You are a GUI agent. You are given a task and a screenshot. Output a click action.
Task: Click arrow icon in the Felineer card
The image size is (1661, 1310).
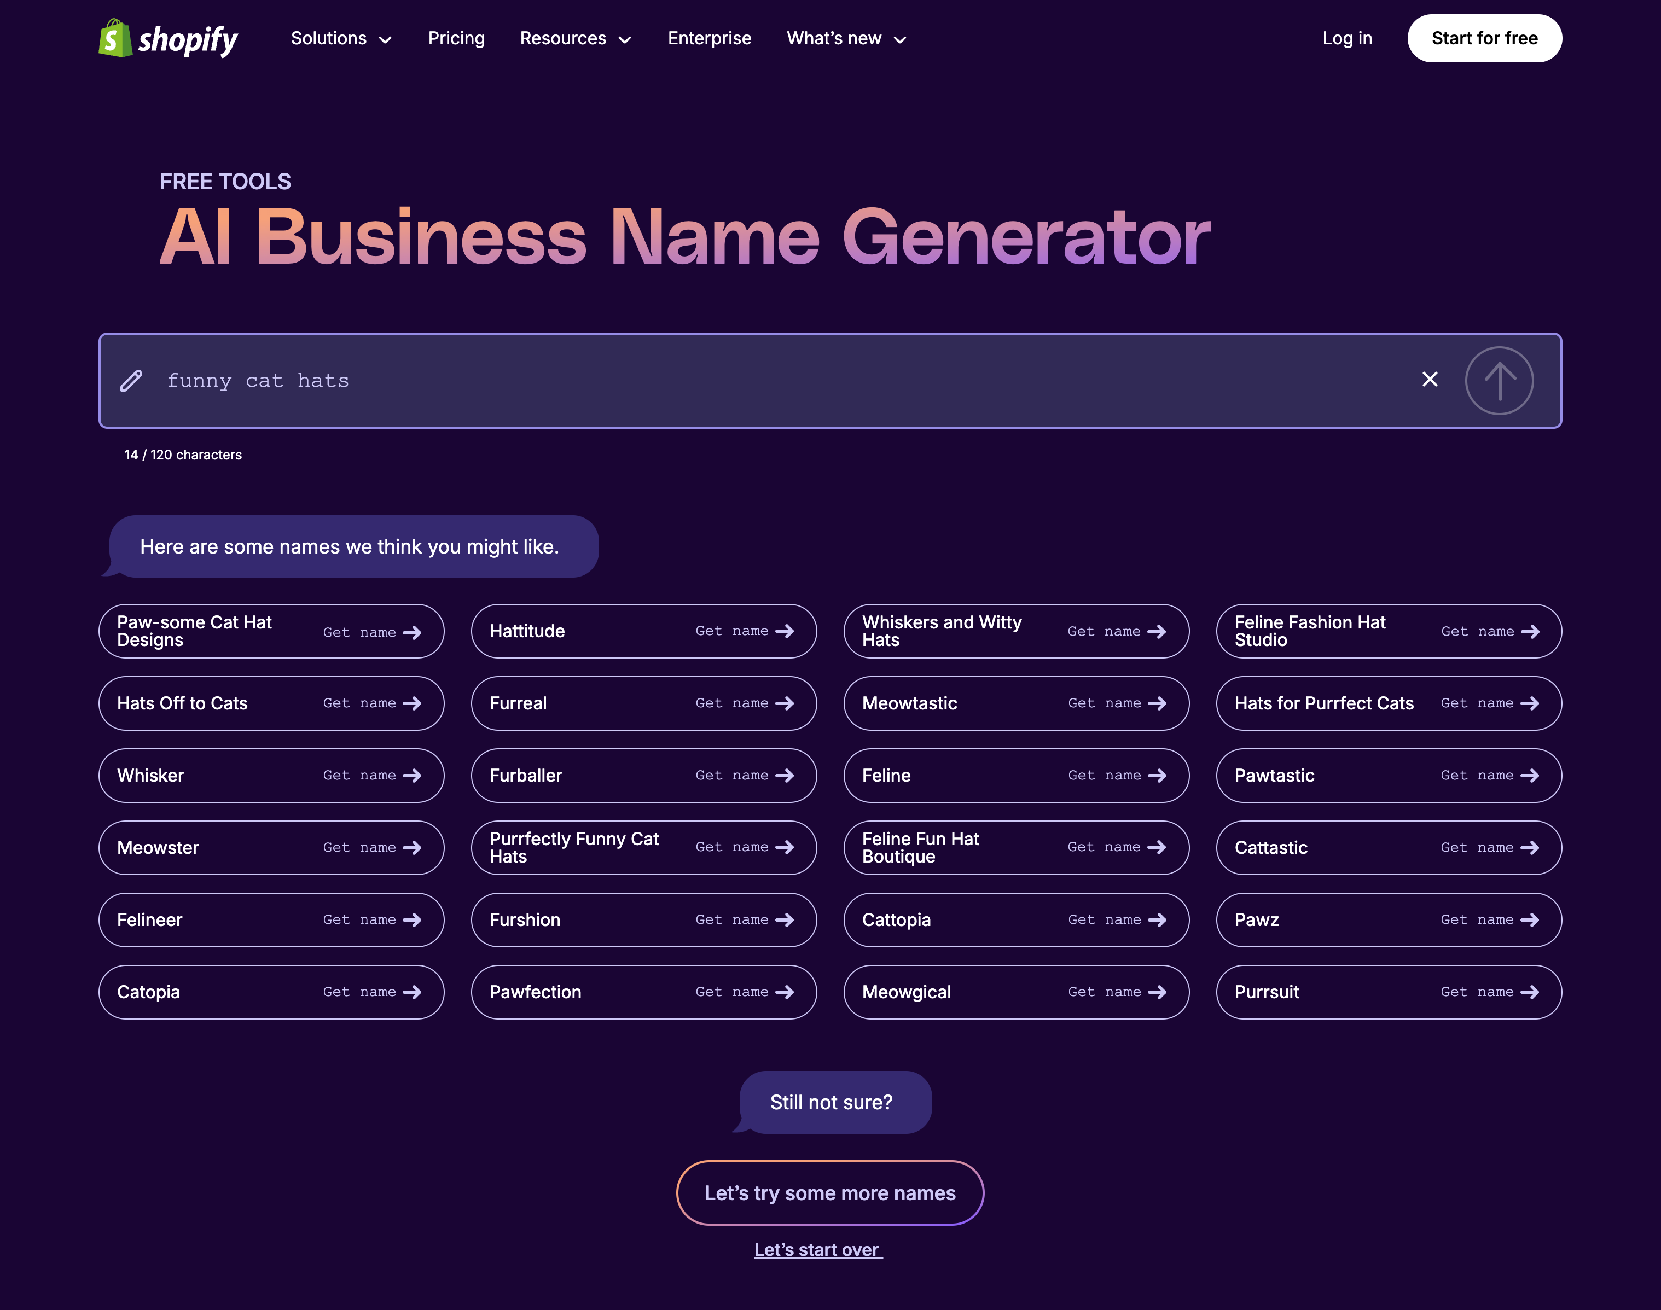point(412,919)
